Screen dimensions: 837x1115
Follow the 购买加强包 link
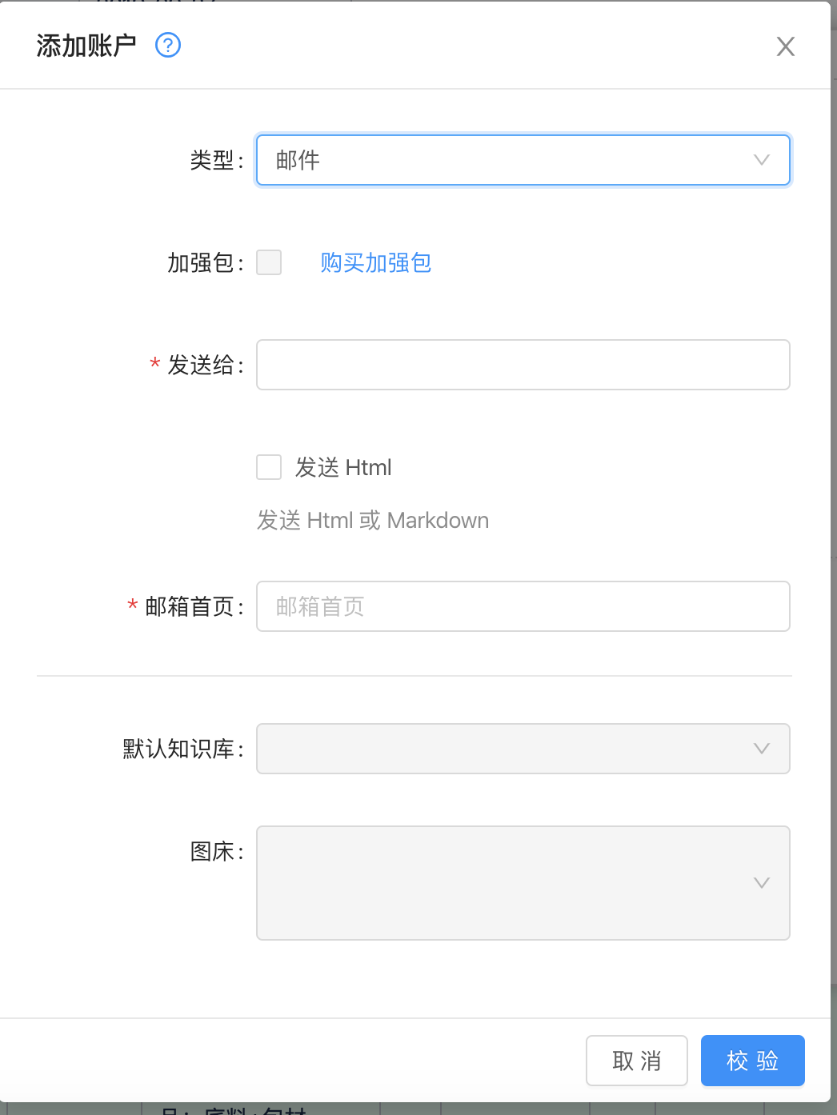click(x=375, y=262)
